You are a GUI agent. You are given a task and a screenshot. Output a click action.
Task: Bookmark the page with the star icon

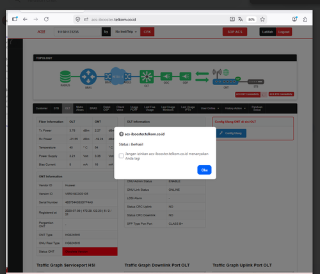(x=262, y=19)
